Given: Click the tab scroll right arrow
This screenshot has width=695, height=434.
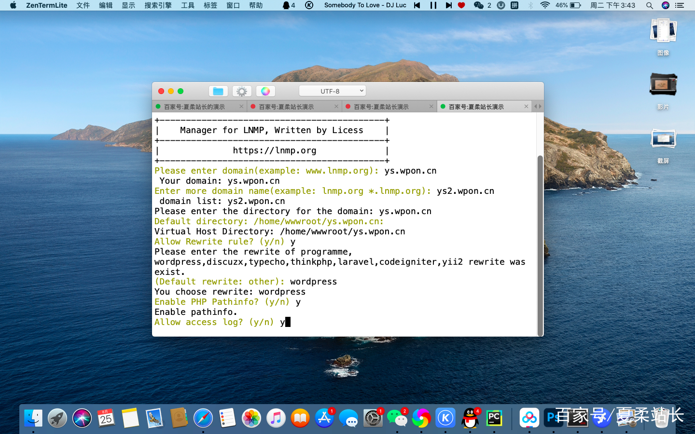Looking at the screenshot, I should [540, 107].
